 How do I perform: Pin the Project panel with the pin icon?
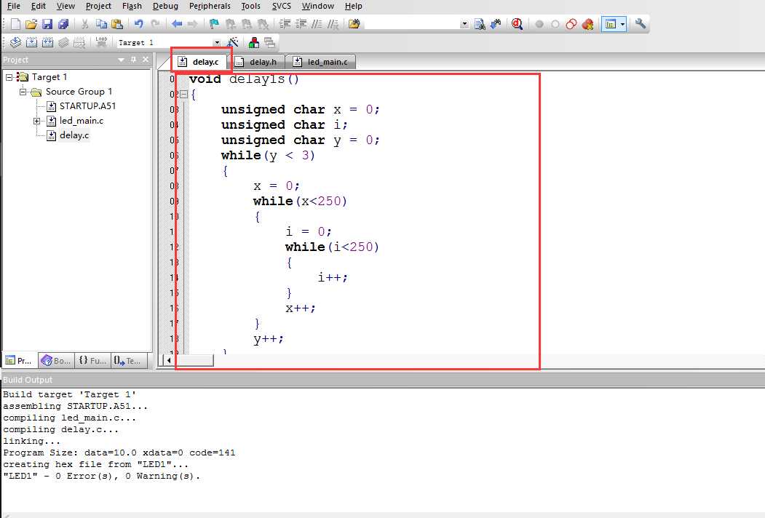pos(134,60)
